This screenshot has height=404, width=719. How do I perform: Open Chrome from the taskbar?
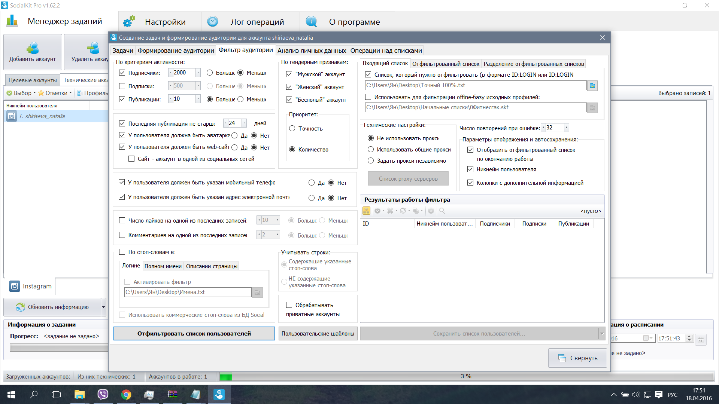[126, 395]
